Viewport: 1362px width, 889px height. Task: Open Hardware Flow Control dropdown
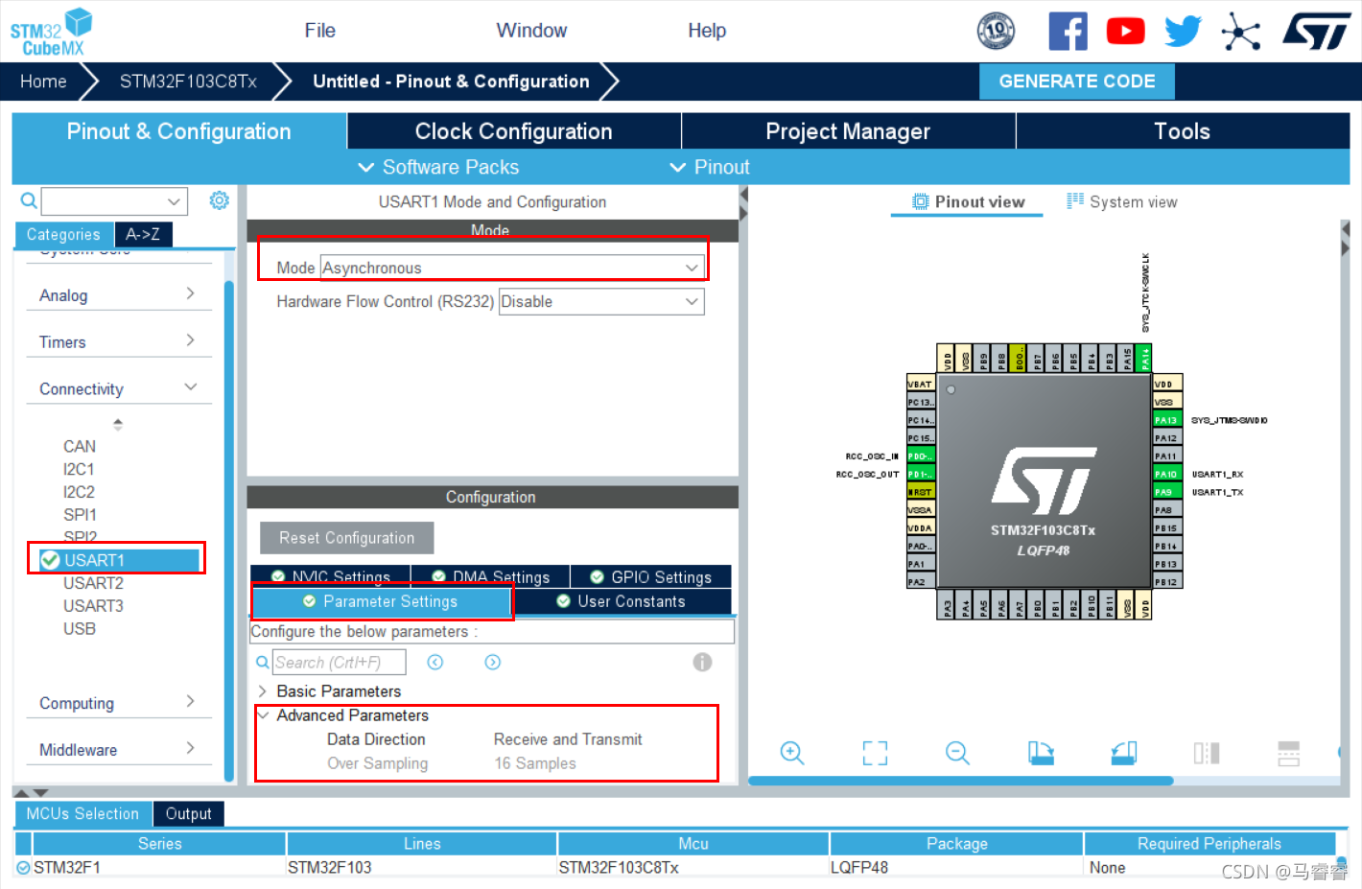click(601, 301)
